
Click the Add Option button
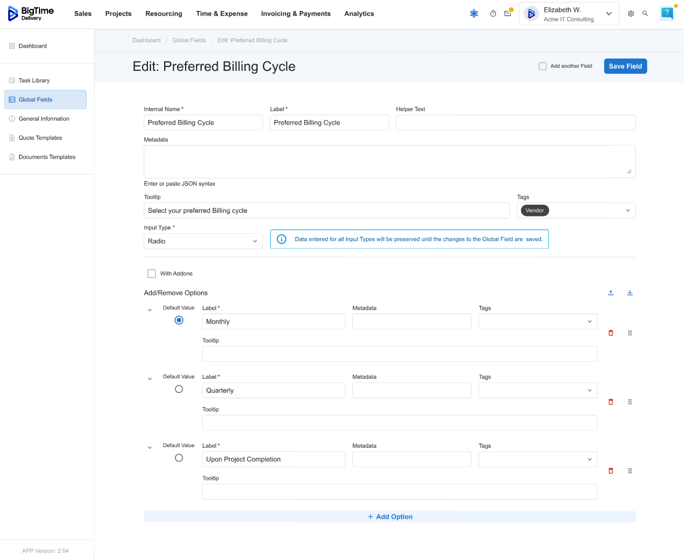(390, 517)
